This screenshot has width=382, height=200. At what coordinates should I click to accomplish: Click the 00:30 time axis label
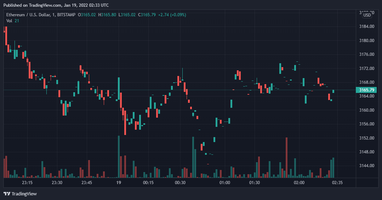click(x=180, y=183)
